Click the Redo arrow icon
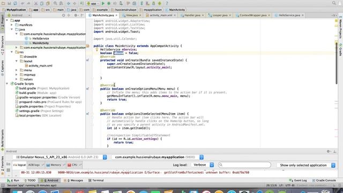 click(x=28, y=3)
